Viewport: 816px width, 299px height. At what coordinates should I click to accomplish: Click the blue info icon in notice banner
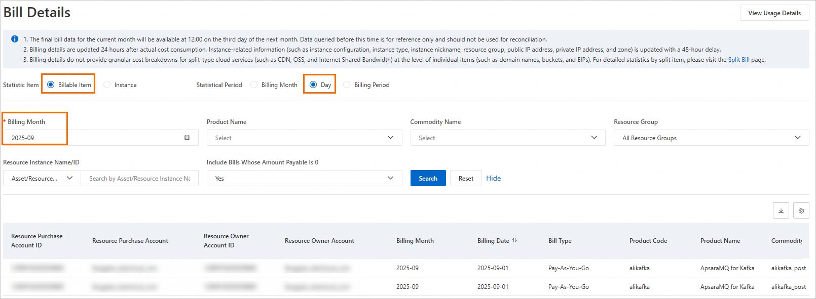pos(15,39)
